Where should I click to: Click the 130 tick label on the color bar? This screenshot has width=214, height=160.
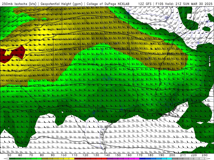click(96, 155)
